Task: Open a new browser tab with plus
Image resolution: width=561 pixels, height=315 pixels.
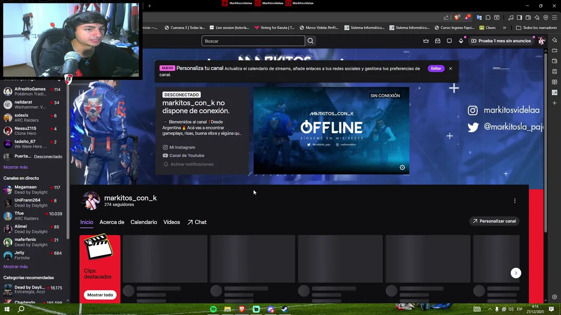Action: (149, 6)
